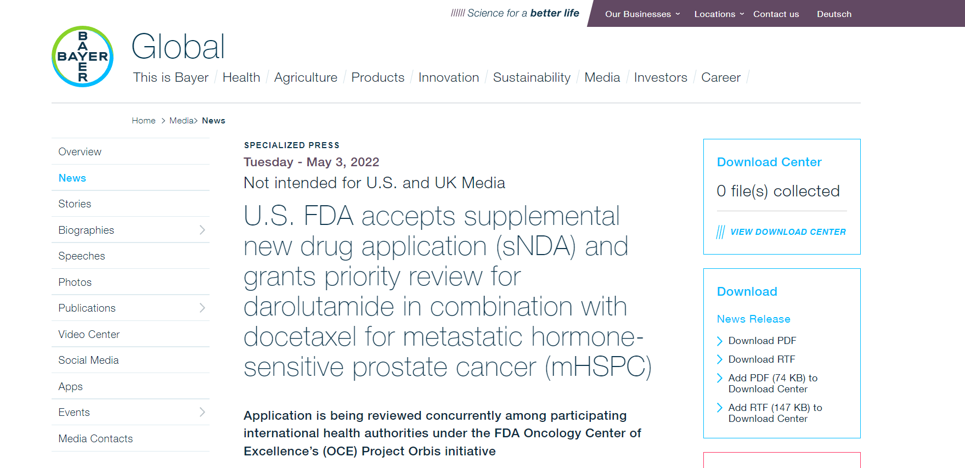Add PDF (74 KB) to Download Center
965x468 pixels.
point(772,384)
